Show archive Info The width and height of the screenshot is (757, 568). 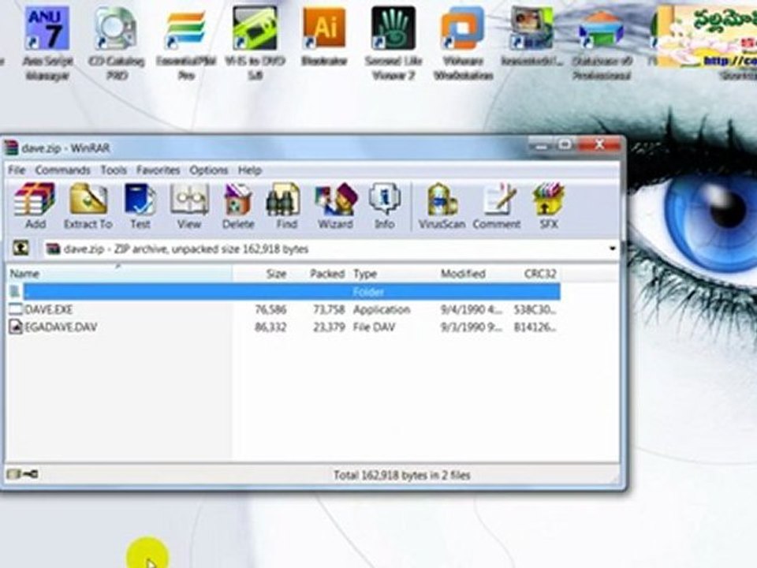pos(384,206)
